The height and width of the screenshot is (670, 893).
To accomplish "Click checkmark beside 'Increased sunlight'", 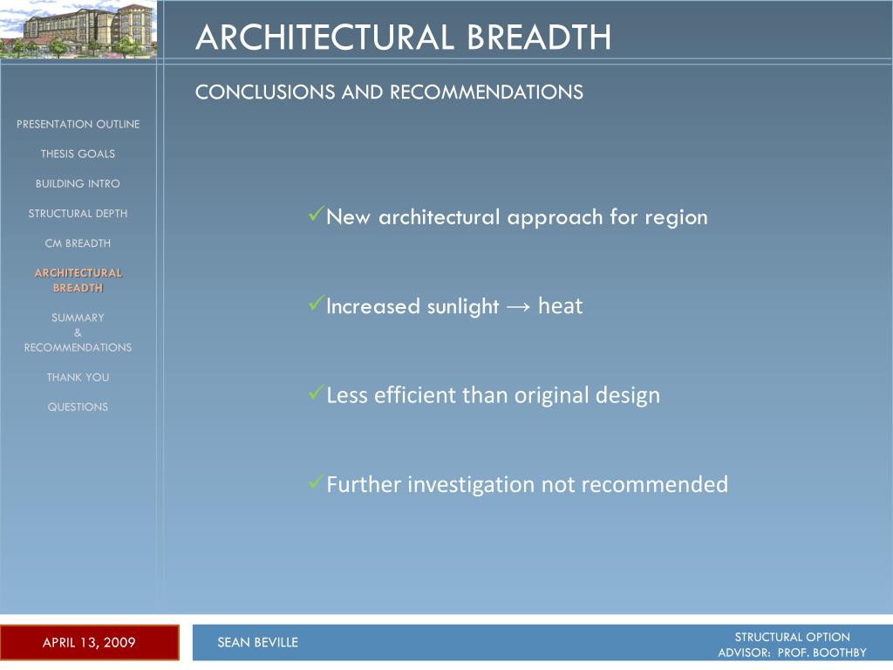I will [316, 303].
